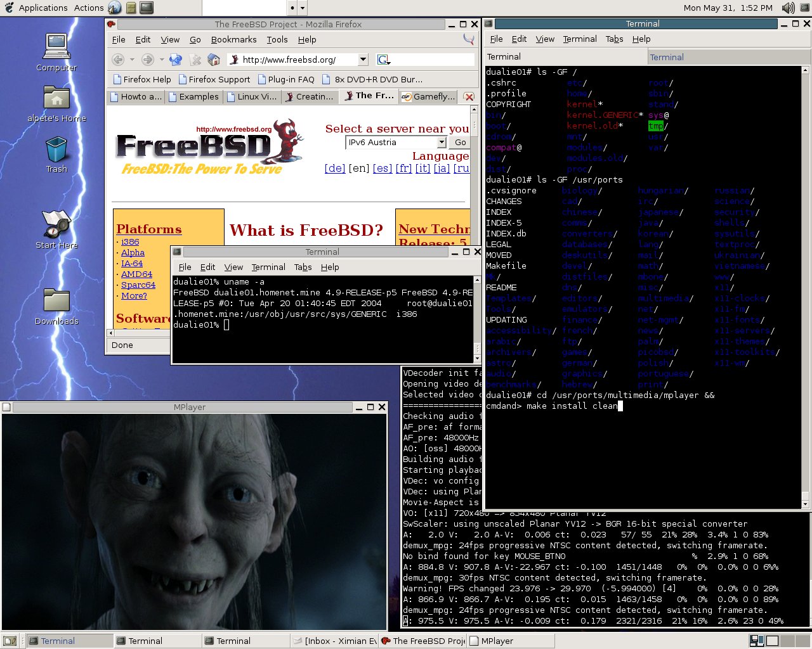
Task: Click the Home icon in Firefox toolbar
Action: pyautogui.click(x=214, y=60)
